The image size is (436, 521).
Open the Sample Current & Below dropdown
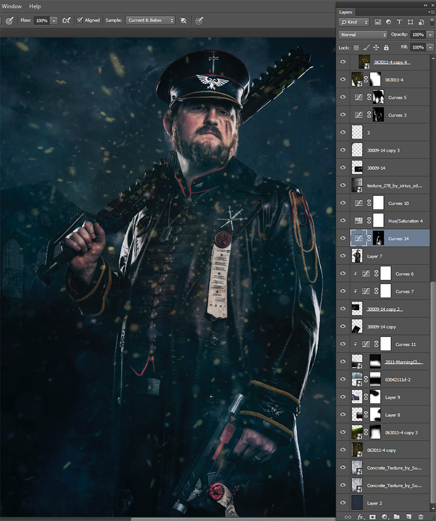(150, 20)
